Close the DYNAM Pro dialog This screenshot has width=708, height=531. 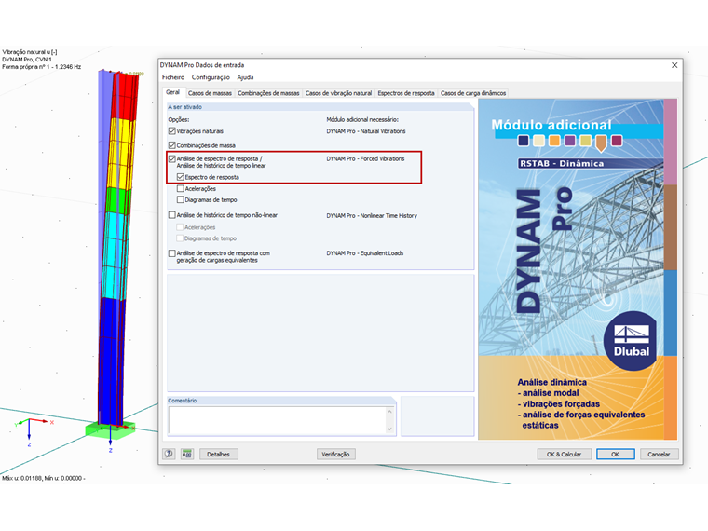[x=674, y=65]
